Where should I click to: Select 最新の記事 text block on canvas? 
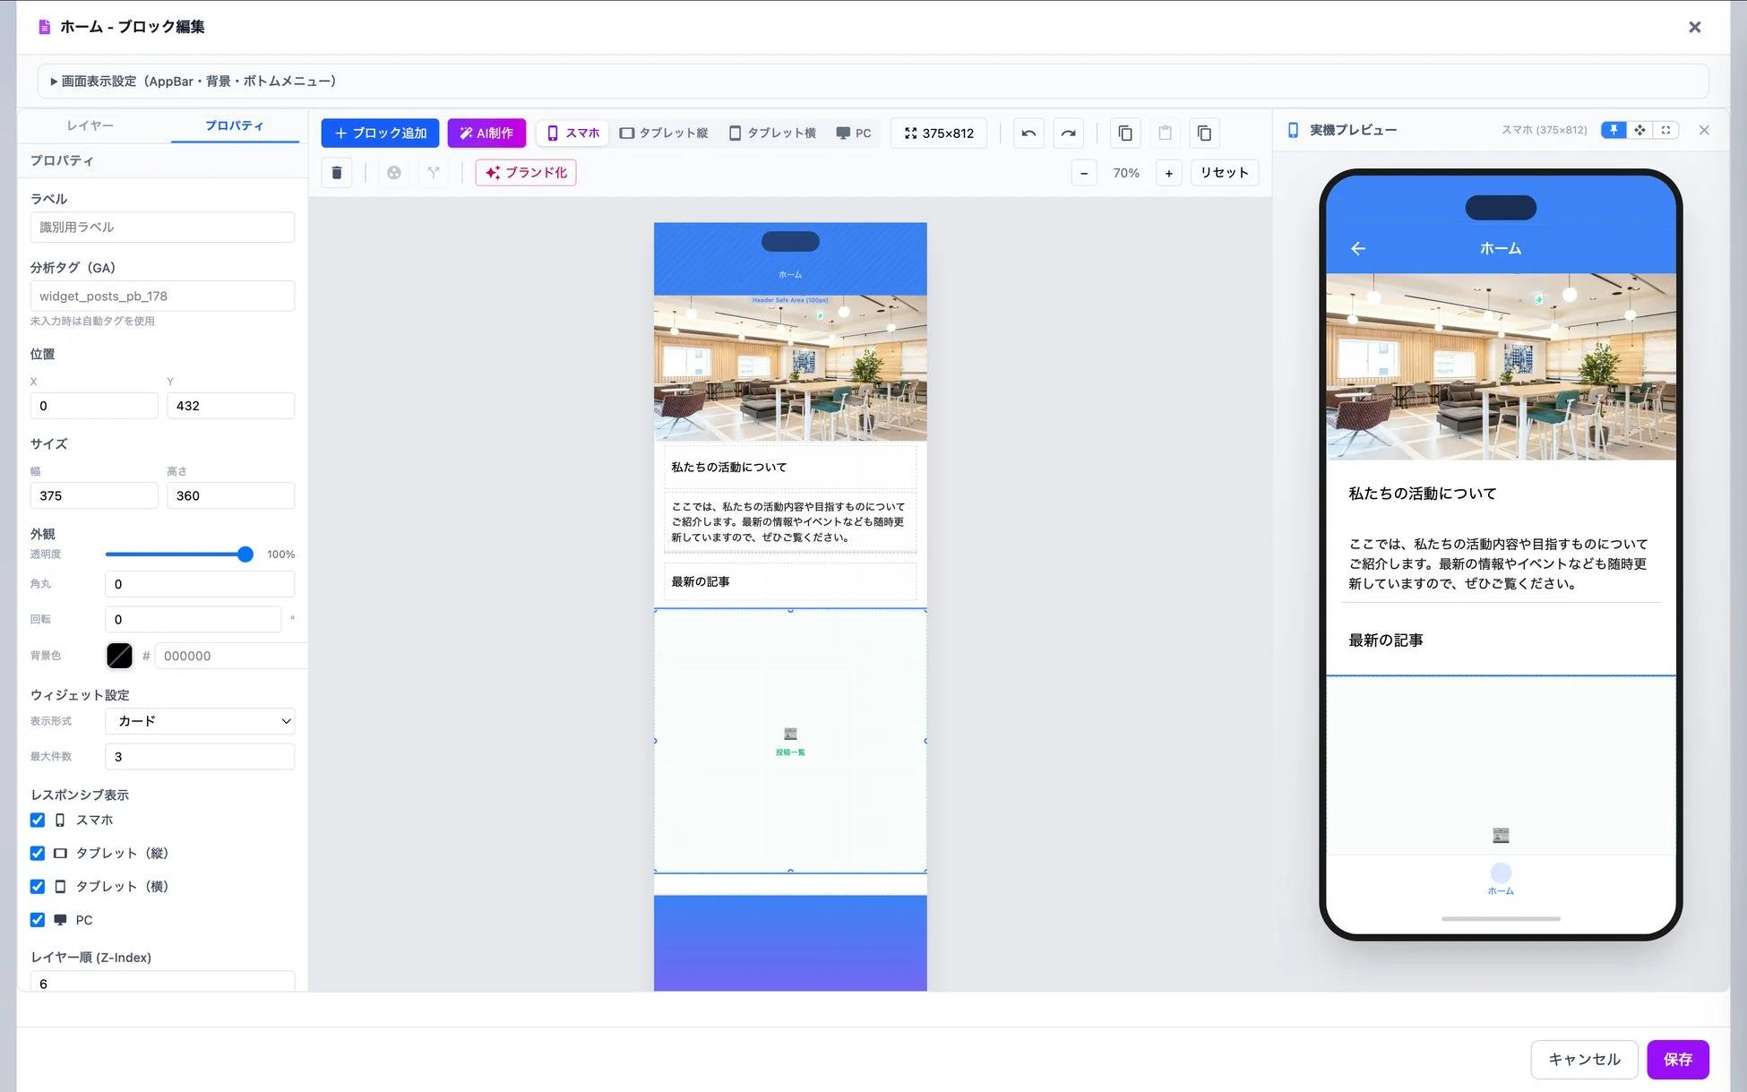(790, 581)
